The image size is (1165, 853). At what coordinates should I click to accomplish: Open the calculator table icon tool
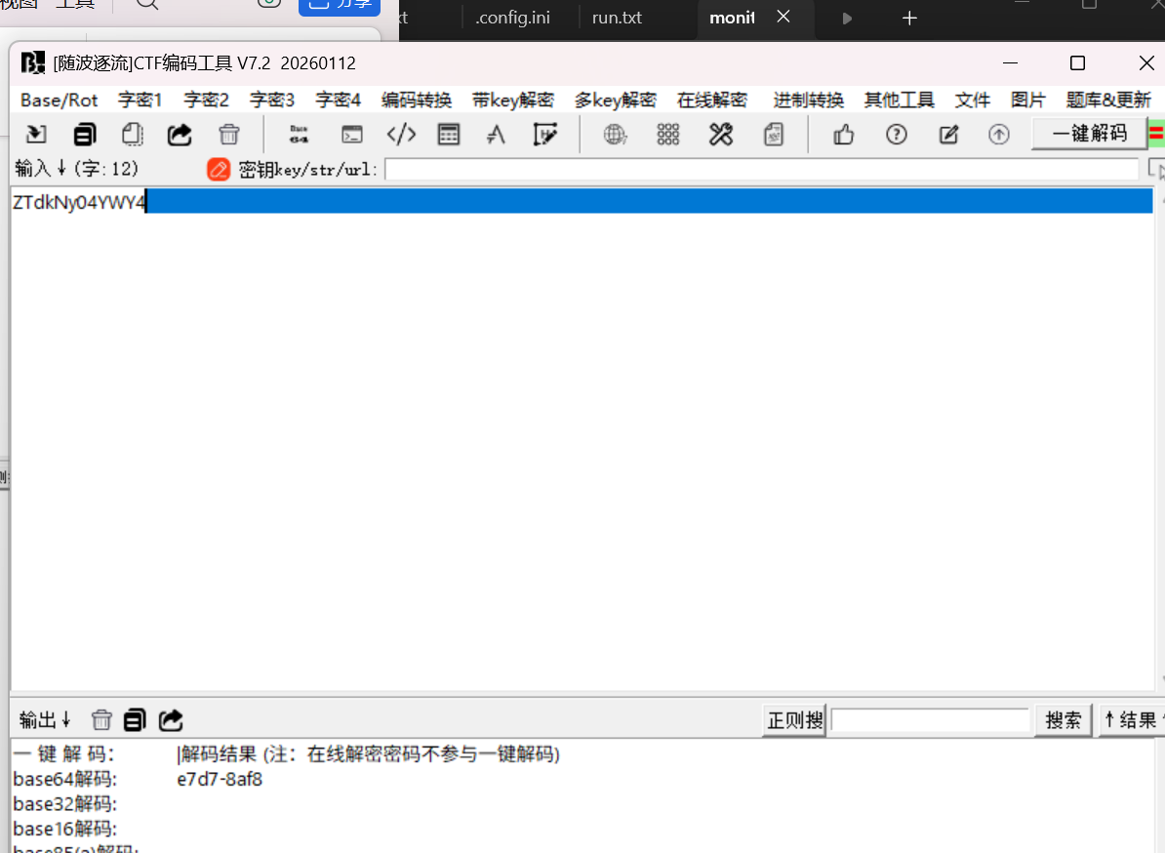(x=449, y=135)
